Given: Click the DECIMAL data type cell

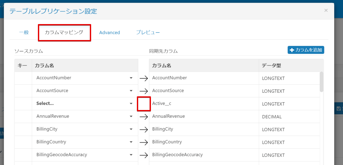Looking at the screenshot, I should pos(272,117).
